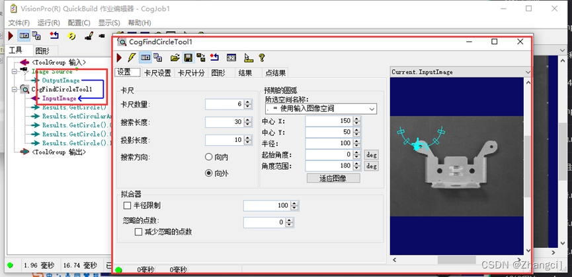
Task: Click the lightning bolt electric mode icon
Action: point(131,57)
